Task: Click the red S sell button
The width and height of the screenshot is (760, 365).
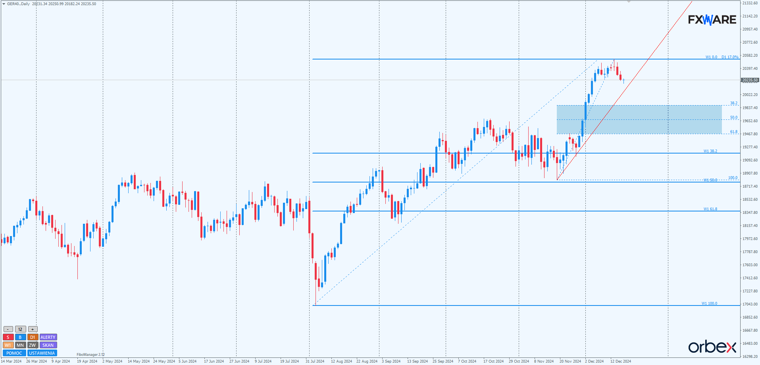Action: [8, 337]
